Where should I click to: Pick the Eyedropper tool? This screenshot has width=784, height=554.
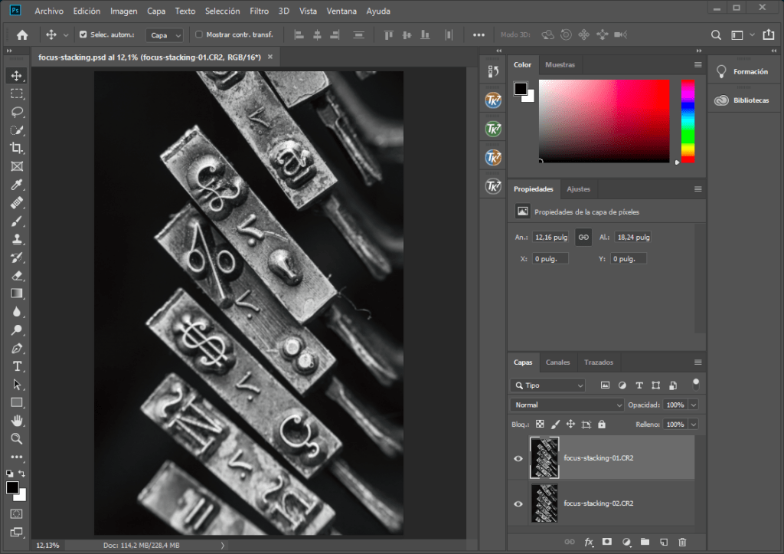coord(16,185)
